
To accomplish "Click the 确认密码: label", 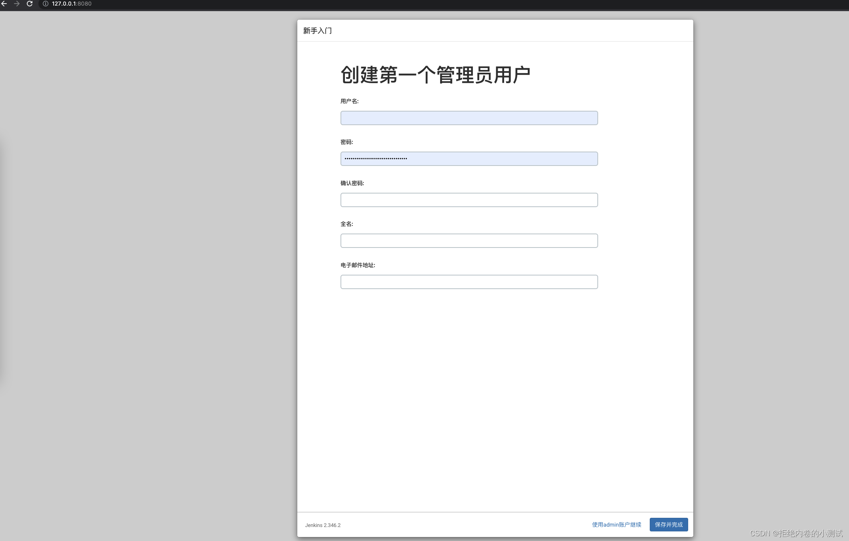I will point(352,183).
